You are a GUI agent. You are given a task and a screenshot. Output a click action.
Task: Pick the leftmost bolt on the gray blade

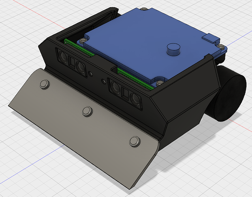[45, 84]
